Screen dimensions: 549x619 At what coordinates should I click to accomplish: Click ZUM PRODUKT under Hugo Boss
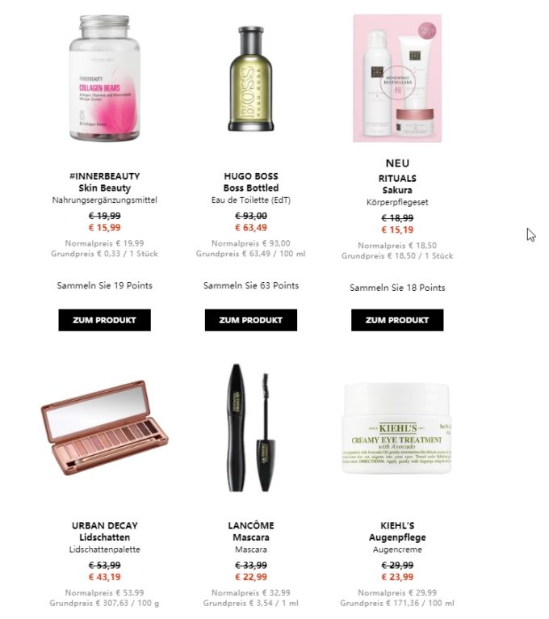pos(251,320)
